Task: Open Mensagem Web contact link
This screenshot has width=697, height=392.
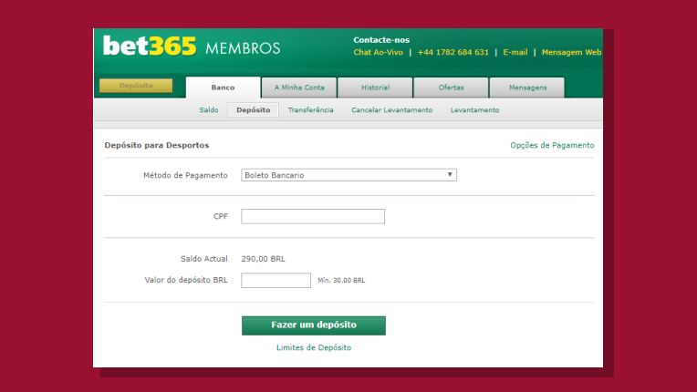Action: [x=571, y=52]
